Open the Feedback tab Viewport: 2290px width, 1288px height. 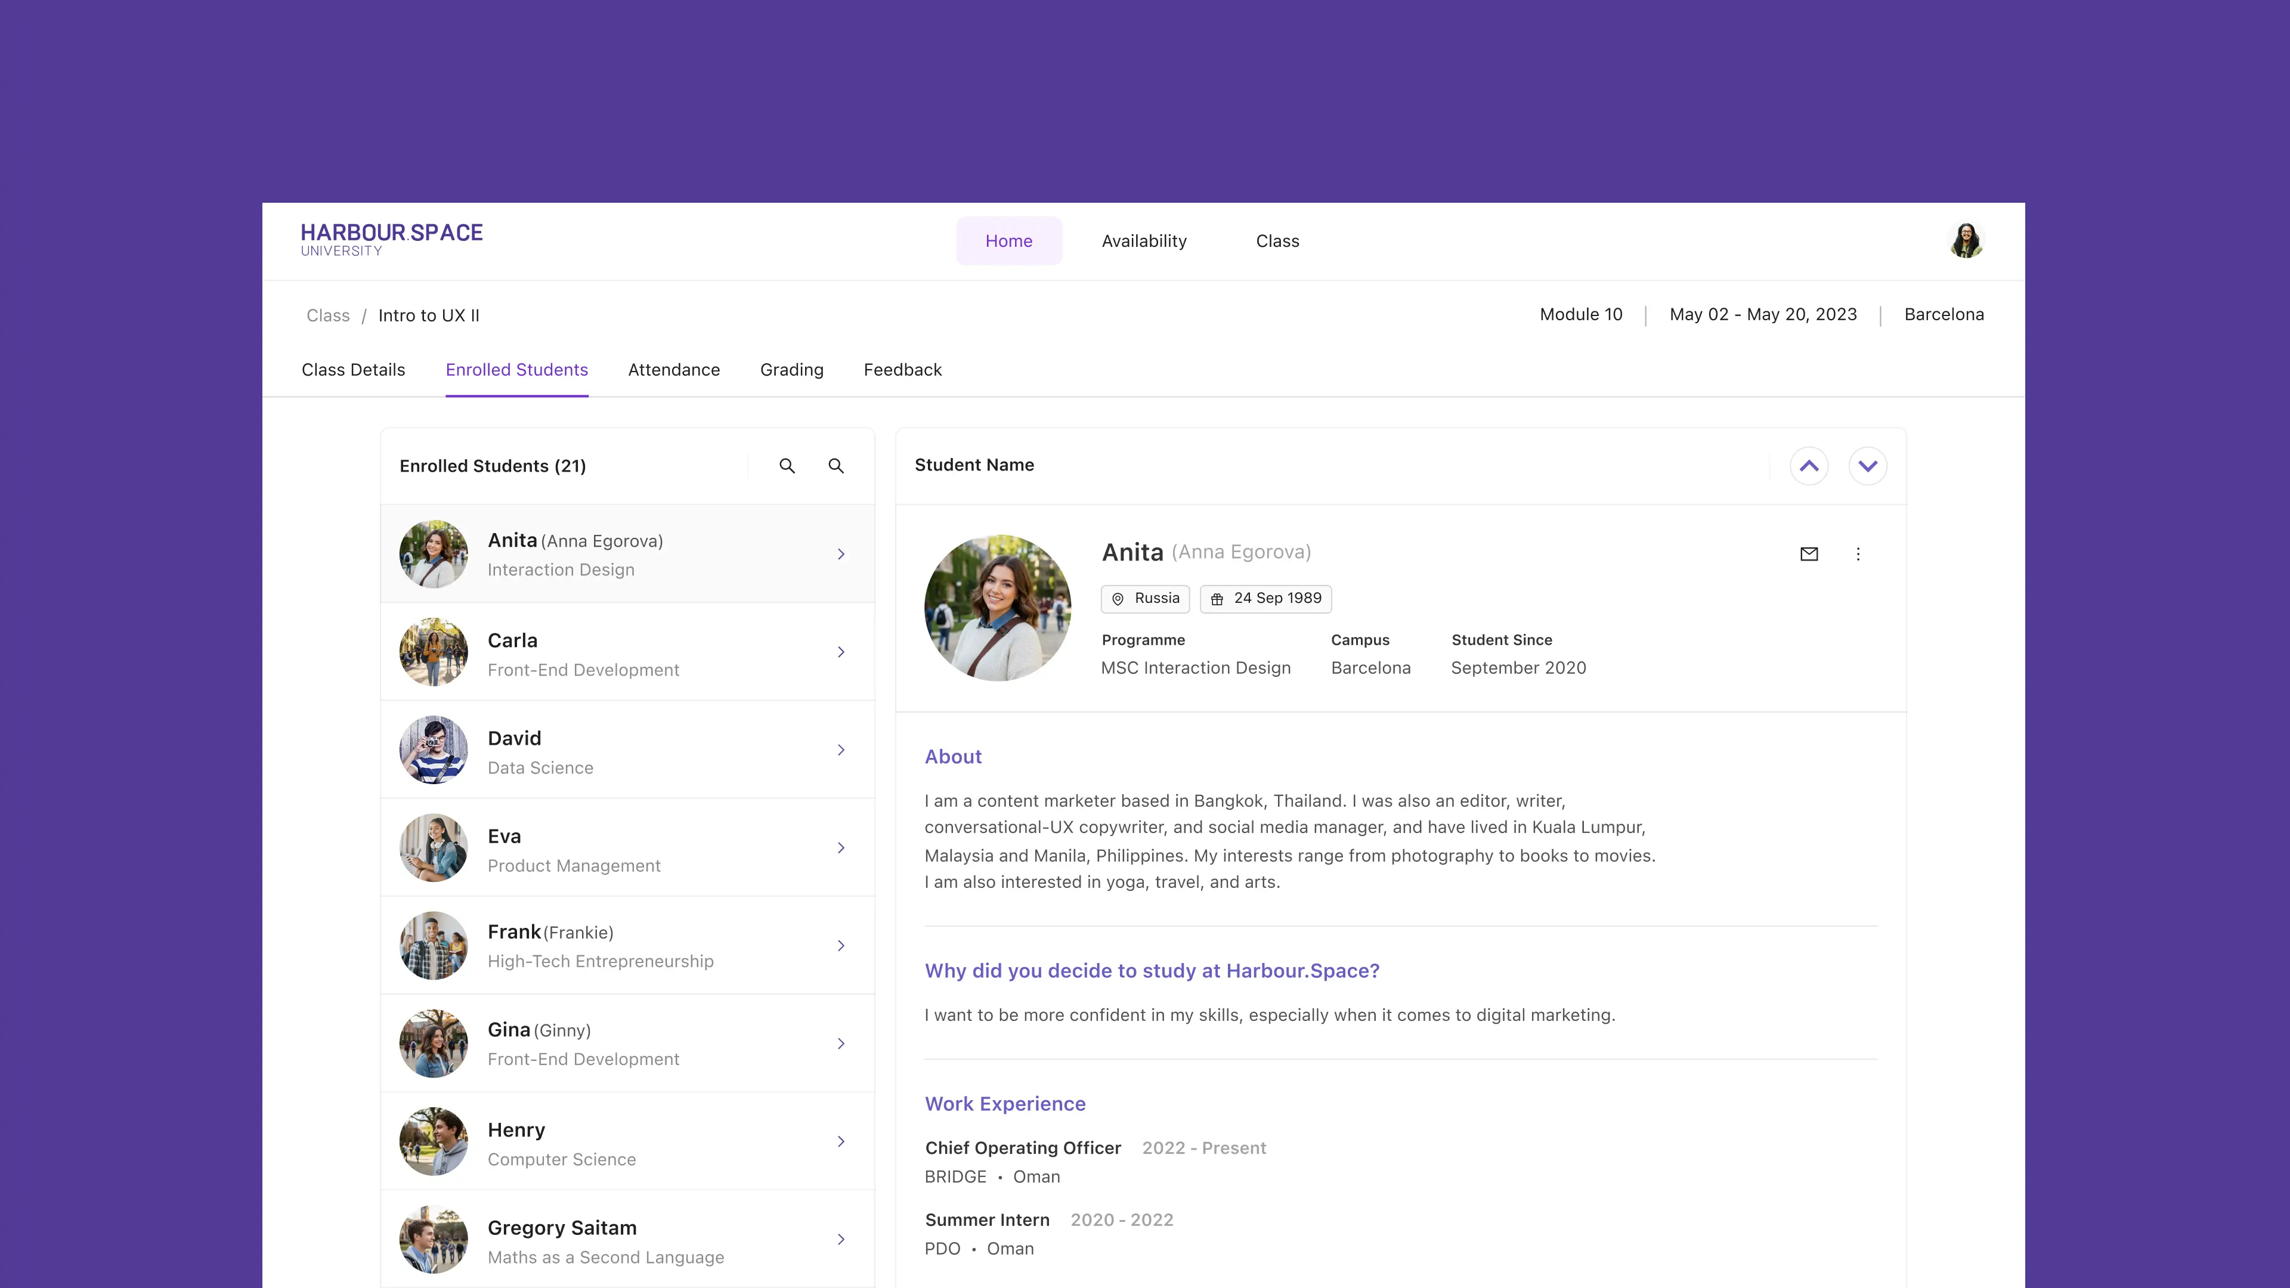pos(902,370)
